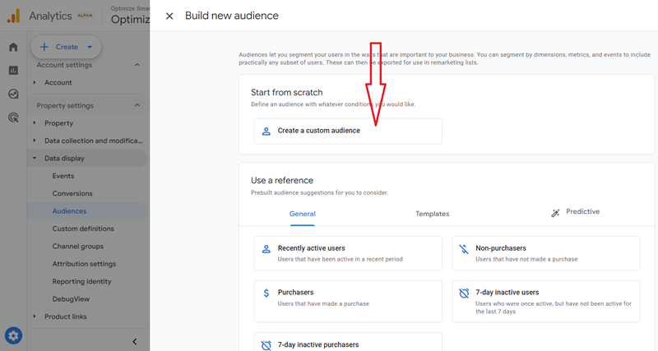
Task: Click the Recently active users person icon
Action: tap(266, 249)
